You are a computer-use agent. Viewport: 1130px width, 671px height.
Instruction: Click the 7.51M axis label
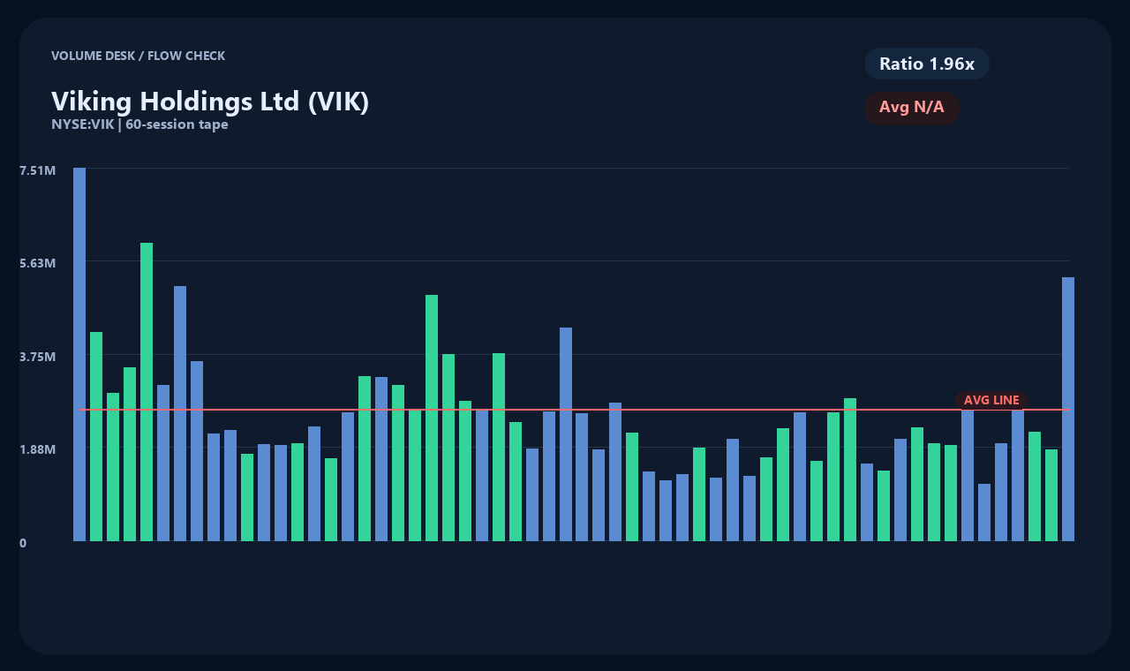click(x=38, y=170)
